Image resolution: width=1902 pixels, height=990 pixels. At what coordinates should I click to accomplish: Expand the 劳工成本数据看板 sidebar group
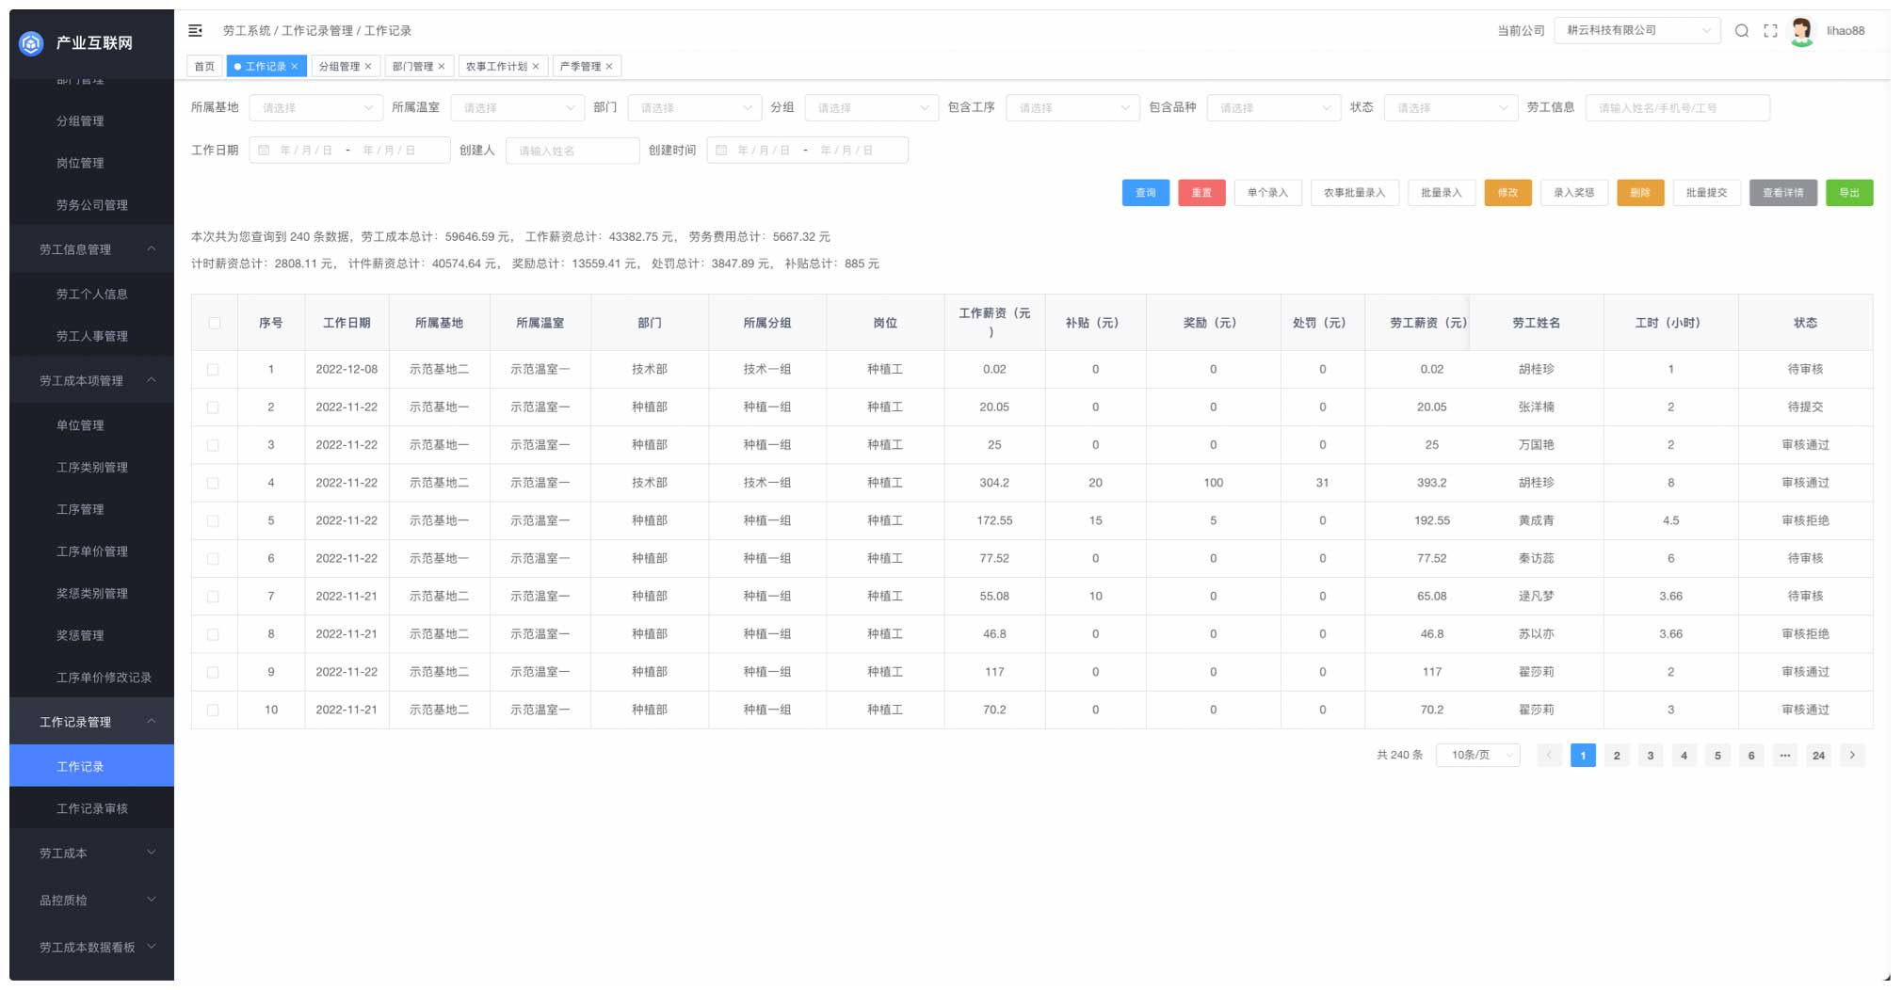91,948
